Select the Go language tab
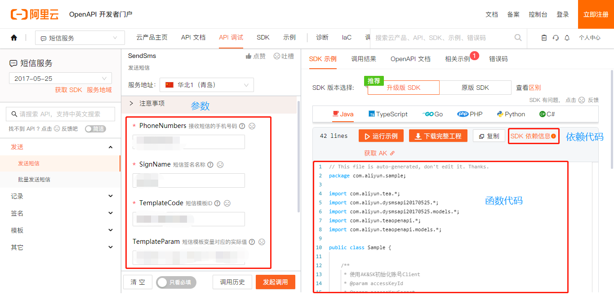This screenshot has height=295, width=614. [x=433, y=114]
